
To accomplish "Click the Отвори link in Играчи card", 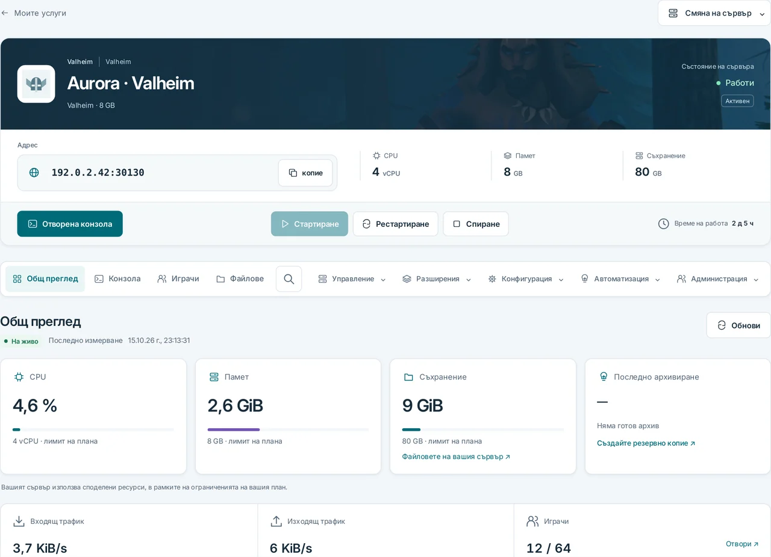I will (742, 544).
